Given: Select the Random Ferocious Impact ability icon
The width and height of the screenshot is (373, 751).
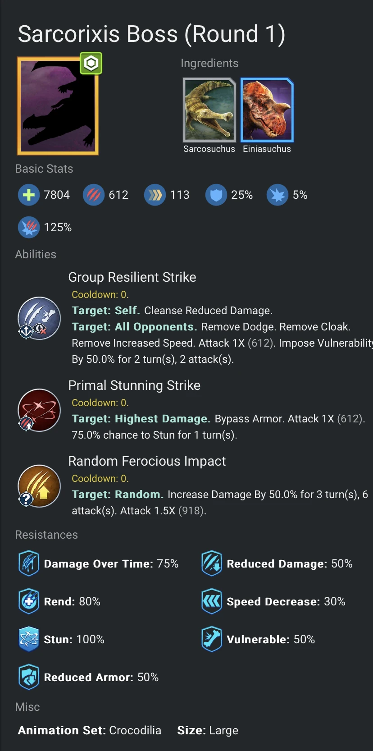Looking at the screenshot, I should coord(39,486).
